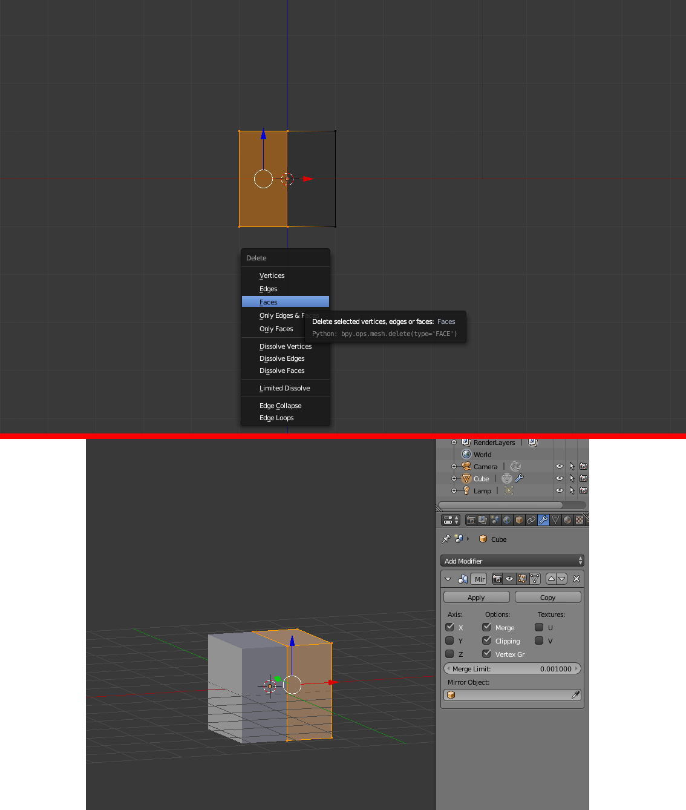Select the Modifiers wrench tab
Image resolution: width=686 pixels, height=810 pixels.
543,519
